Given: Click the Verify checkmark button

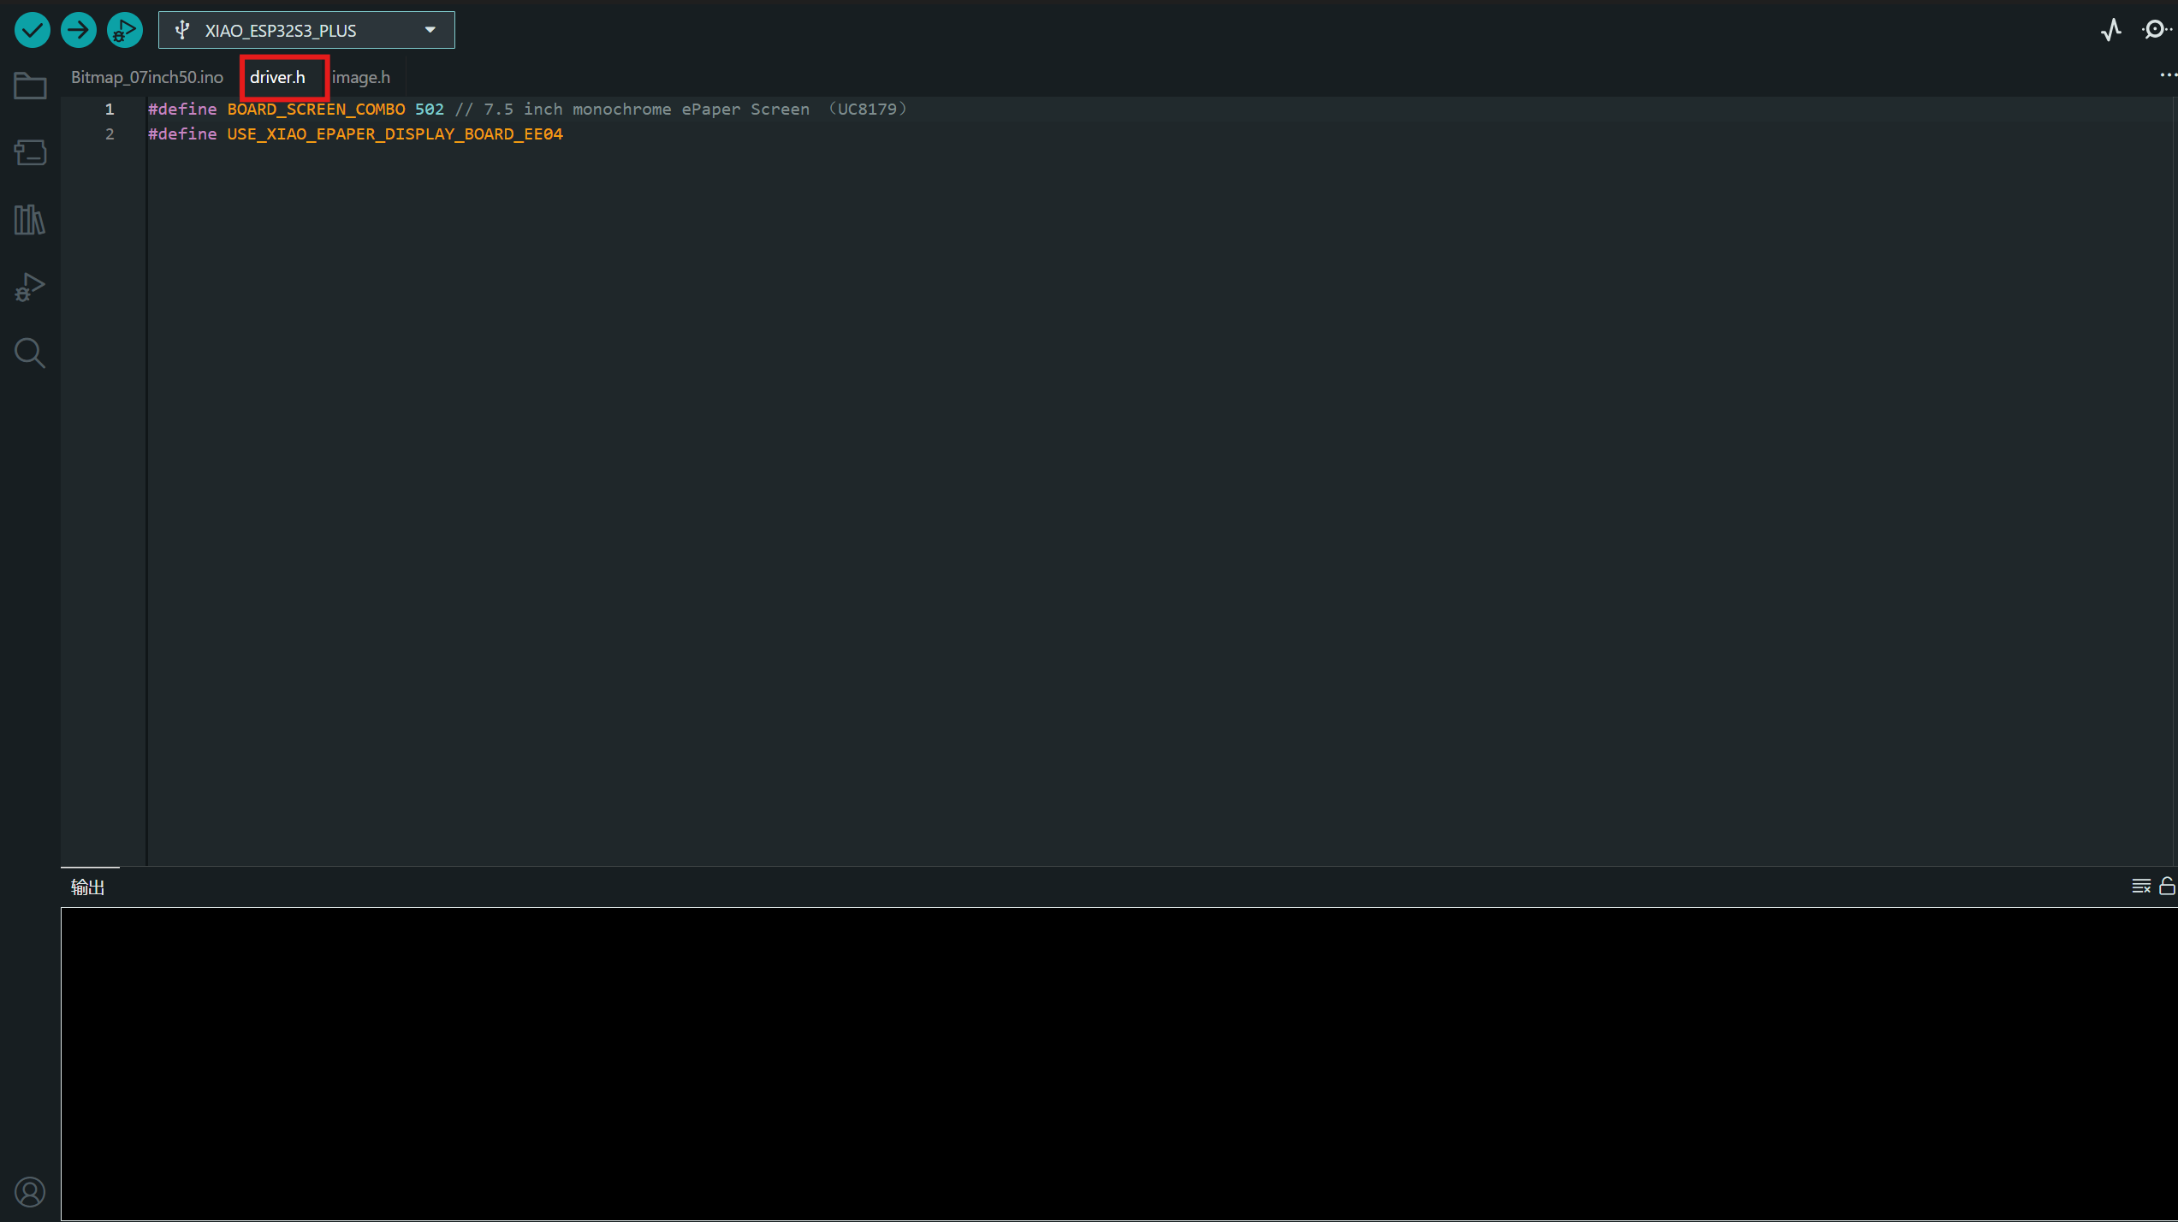Looking at the screenshot, I should click(33, 31).
